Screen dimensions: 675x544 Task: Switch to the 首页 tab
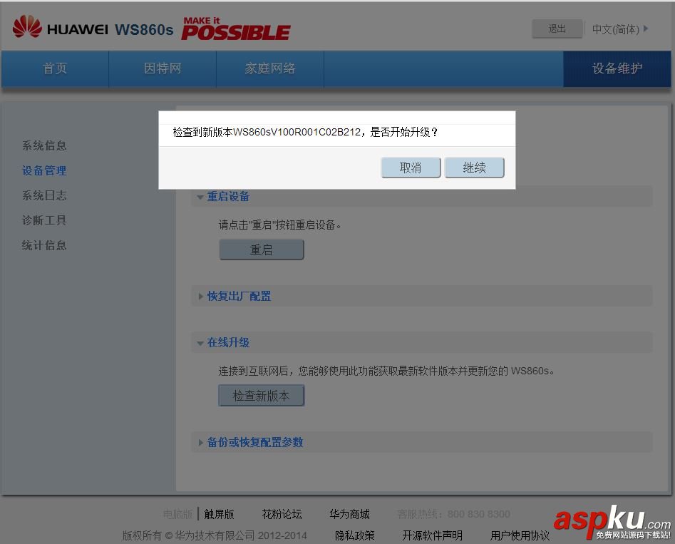(54, 68)
